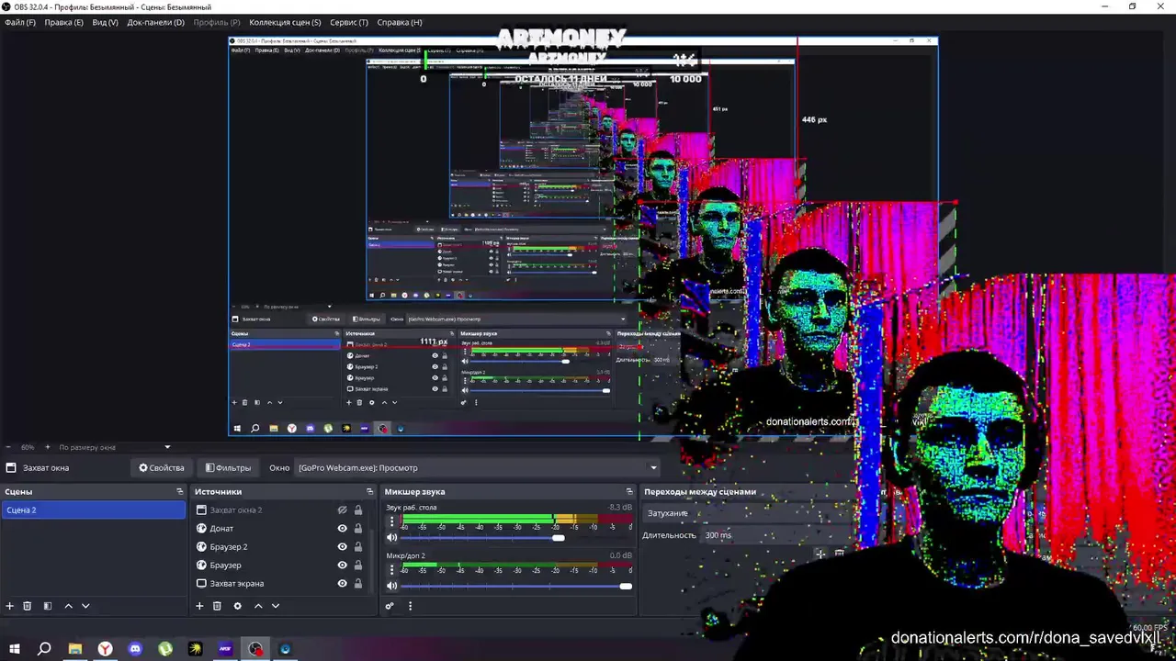Viewport: 1176px width, 661px height.
Task: Open File Explorer from the taskbar
Action: click(x=75, y=649)
